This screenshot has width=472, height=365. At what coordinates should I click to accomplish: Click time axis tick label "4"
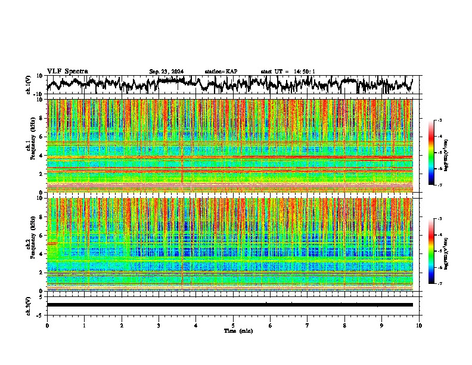(x=196, y=326)
